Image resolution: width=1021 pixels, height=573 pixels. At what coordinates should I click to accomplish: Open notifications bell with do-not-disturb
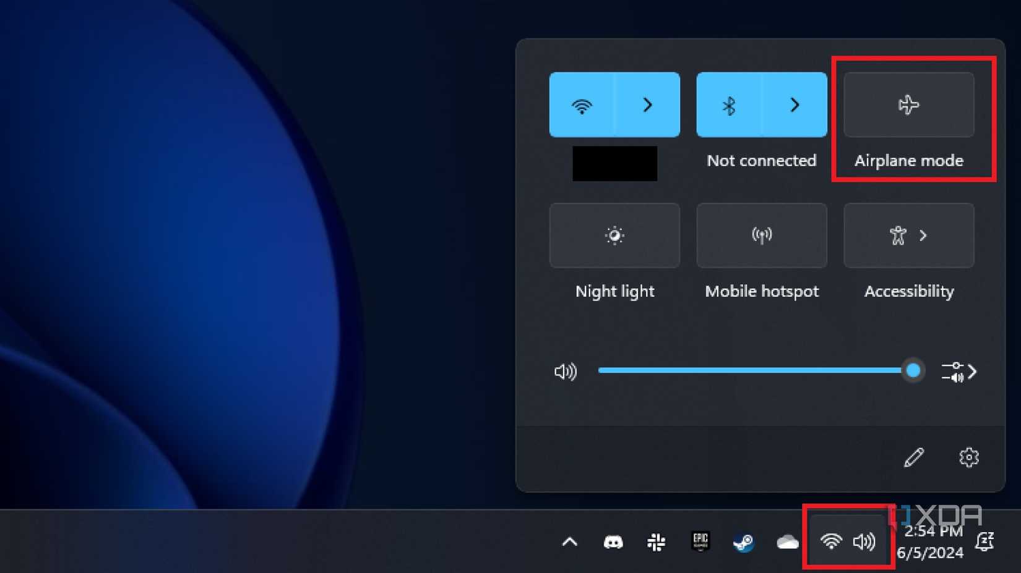pos(984,541)
